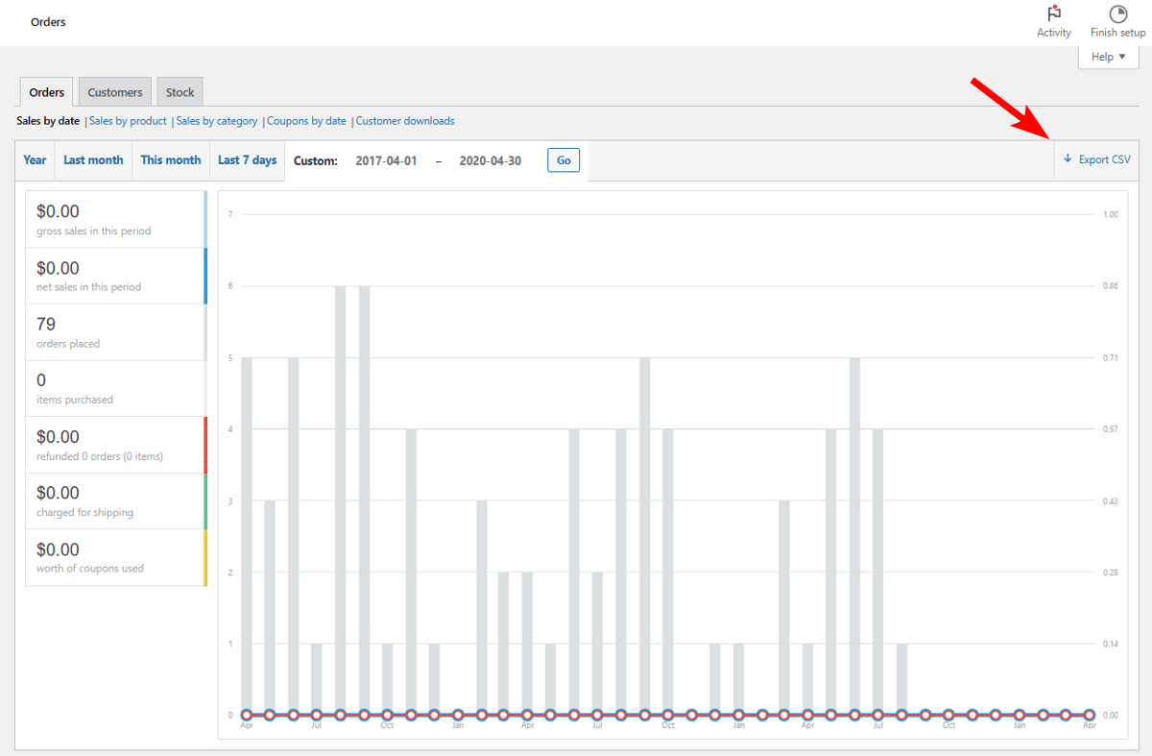Highlight 79 orders placed legend item
The height and width of the screenshot is (756, 1152).
click(116, 332)
